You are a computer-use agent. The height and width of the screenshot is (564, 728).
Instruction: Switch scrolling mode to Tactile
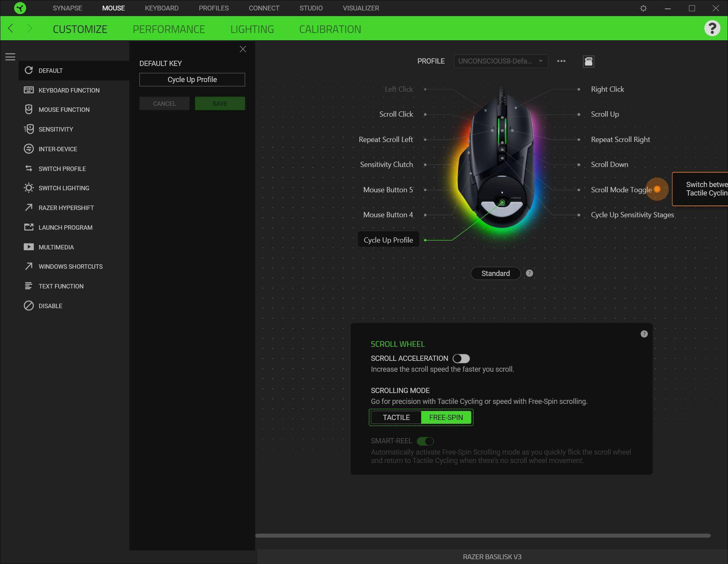tap(396, 418)
